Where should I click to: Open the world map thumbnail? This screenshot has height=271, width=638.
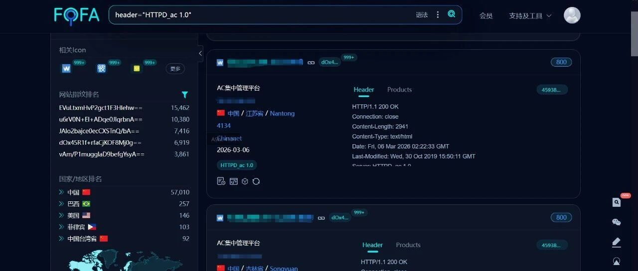125,260
